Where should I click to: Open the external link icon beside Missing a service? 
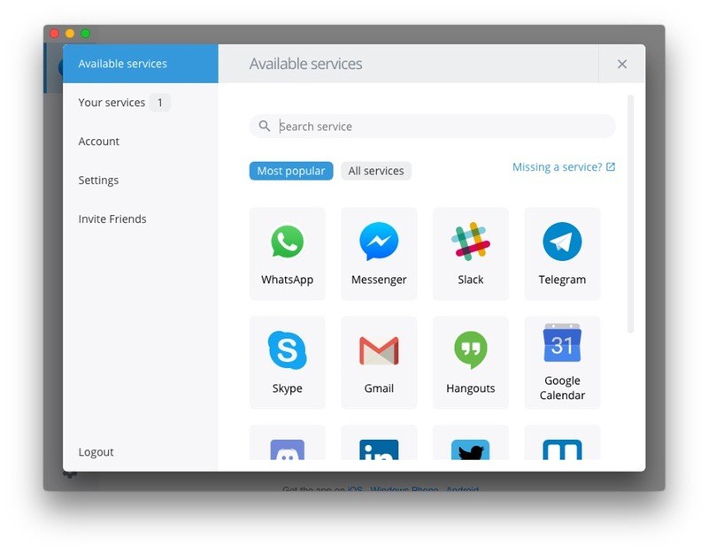[611, 167]
